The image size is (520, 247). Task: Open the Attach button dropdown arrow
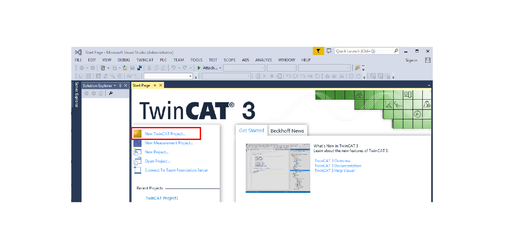point(220,68)
